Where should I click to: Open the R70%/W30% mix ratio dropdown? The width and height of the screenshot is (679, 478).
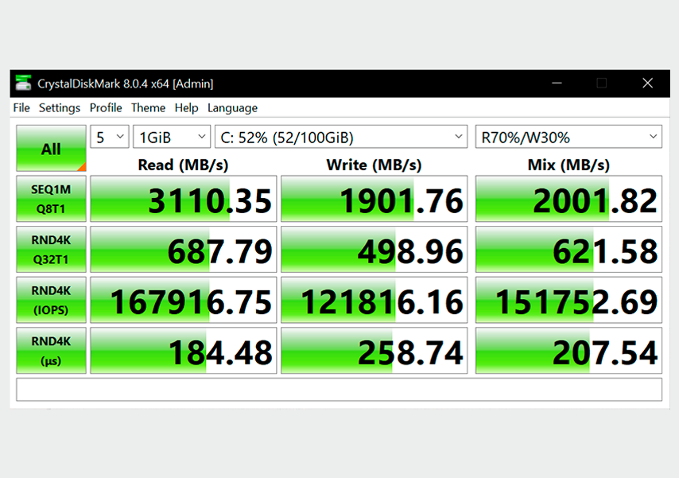[x=568, y=137]
